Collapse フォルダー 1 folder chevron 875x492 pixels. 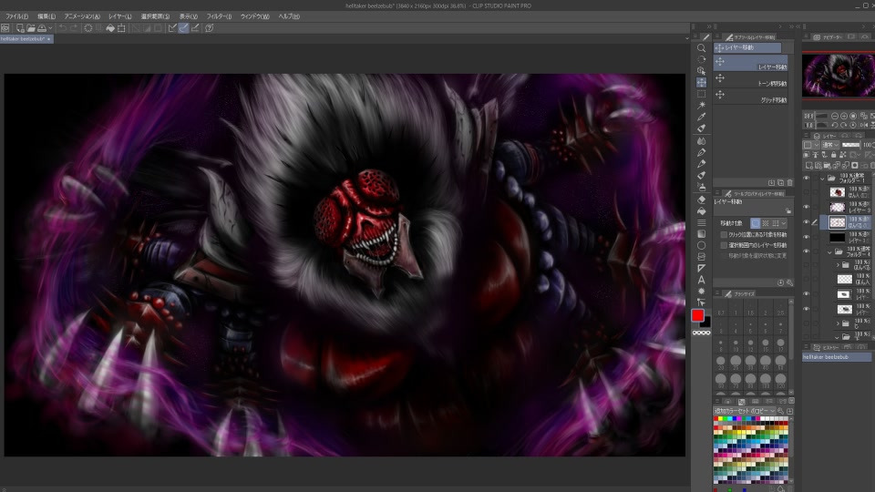[x=822, y=179]
